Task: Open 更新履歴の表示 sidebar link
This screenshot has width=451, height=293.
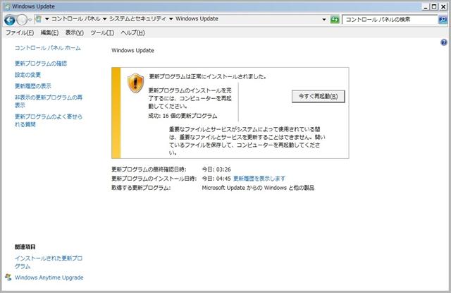Action: click(33, 86)
